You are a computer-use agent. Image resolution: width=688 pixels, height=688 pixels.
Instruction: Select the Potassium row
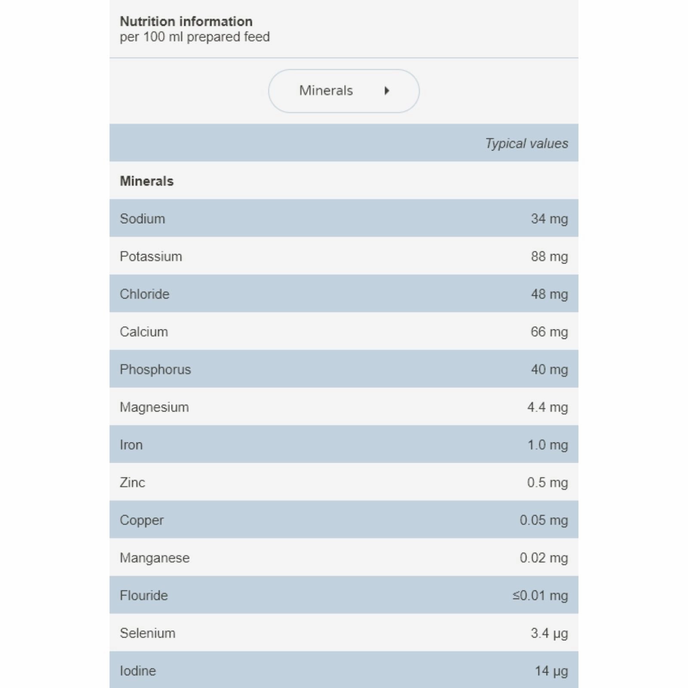[344, 256]
